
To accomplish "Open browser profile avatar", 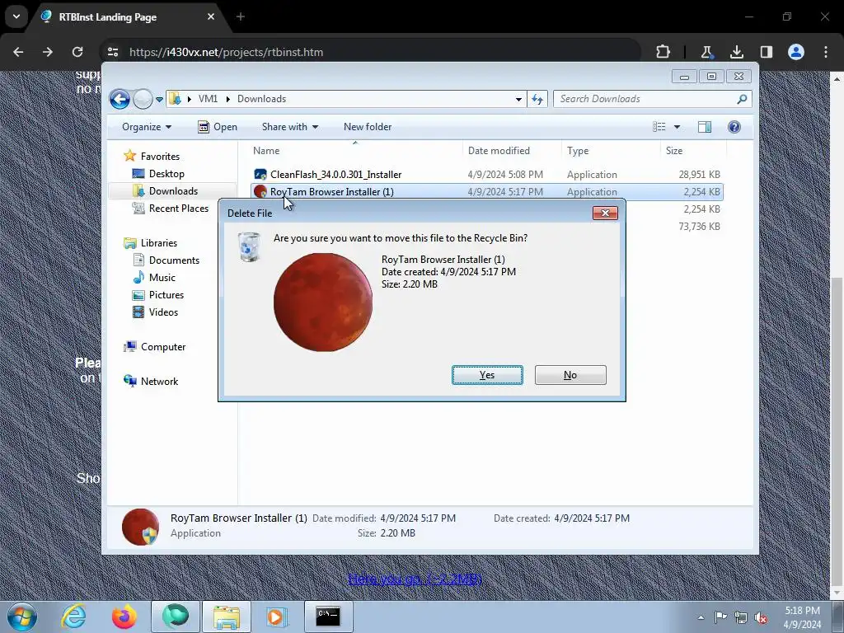I will tap(796, 52).
